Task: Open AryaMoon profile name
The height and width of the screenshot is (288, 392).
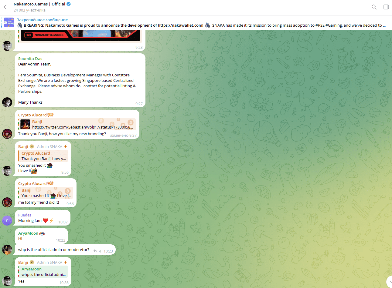Action: click(x=28, y=233)
